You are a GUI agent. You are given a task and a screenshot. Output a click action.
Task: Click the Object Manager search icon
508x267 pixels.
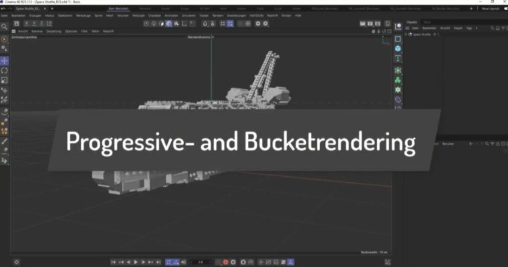[492, 28]
